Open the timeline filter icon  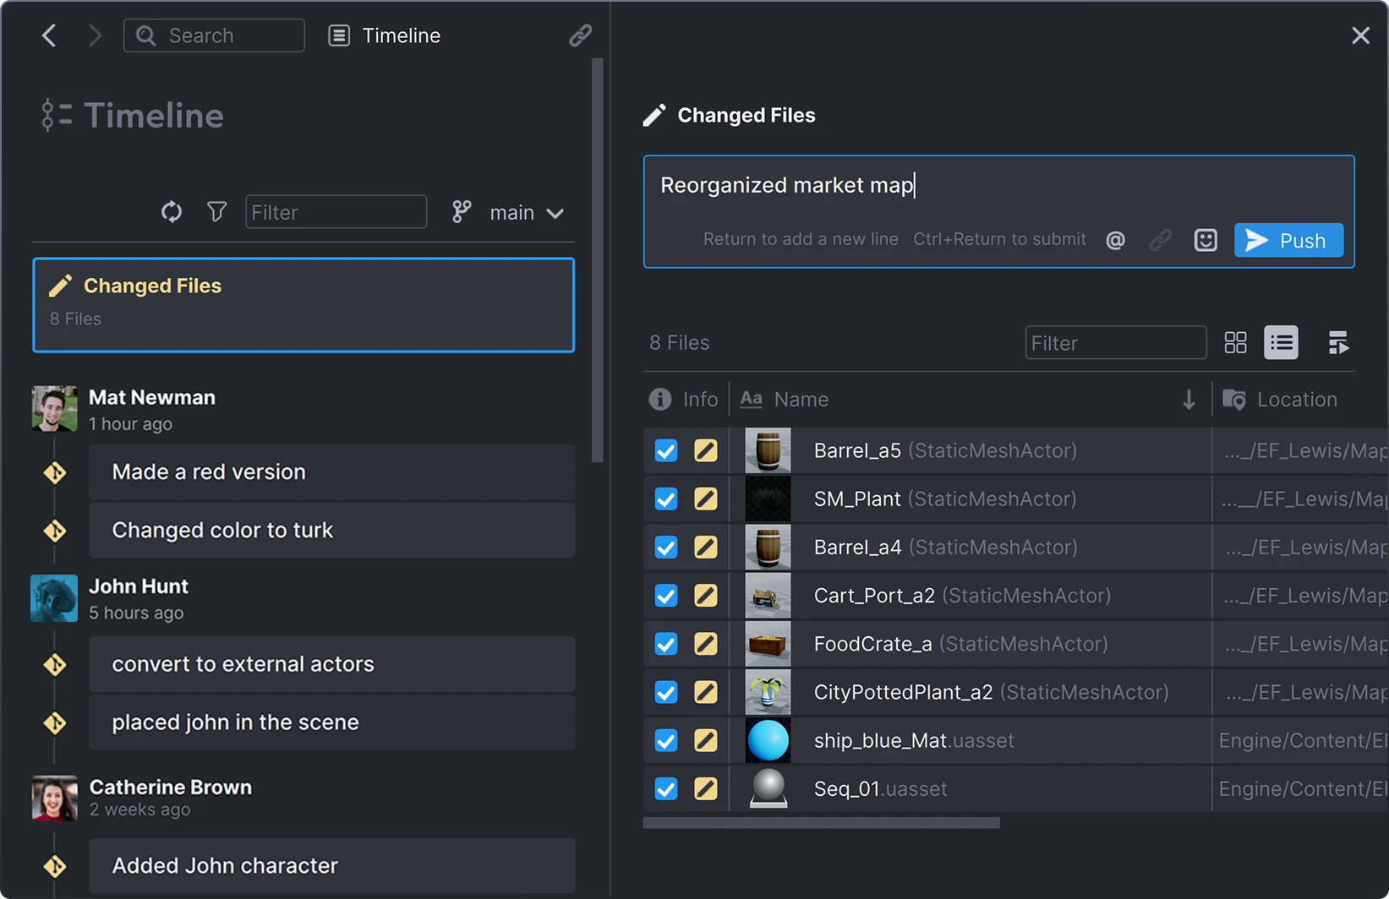point(216,212)
